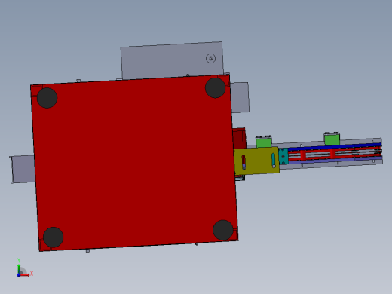Click the red slot in the olive bracket
The height and width of the screenshot is (294, 392).
click(x=243, y=162)
